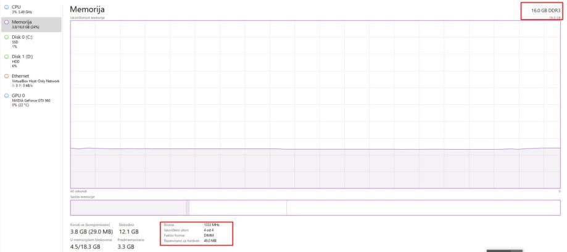Click the blue GPU 0 circle icon
Image resolution: width=567 pixels, height=252 pixels.
(6, 96)
